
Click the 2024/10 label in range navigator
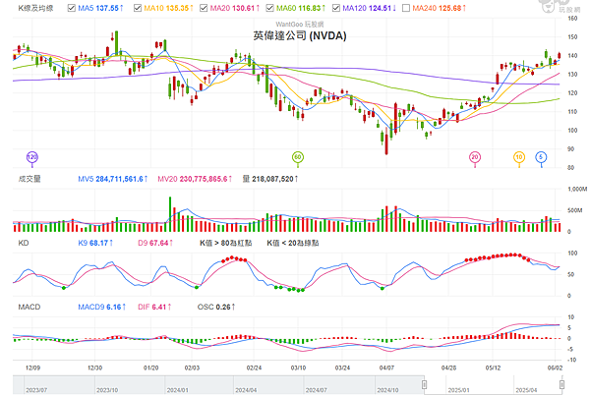tap(387, 390)
